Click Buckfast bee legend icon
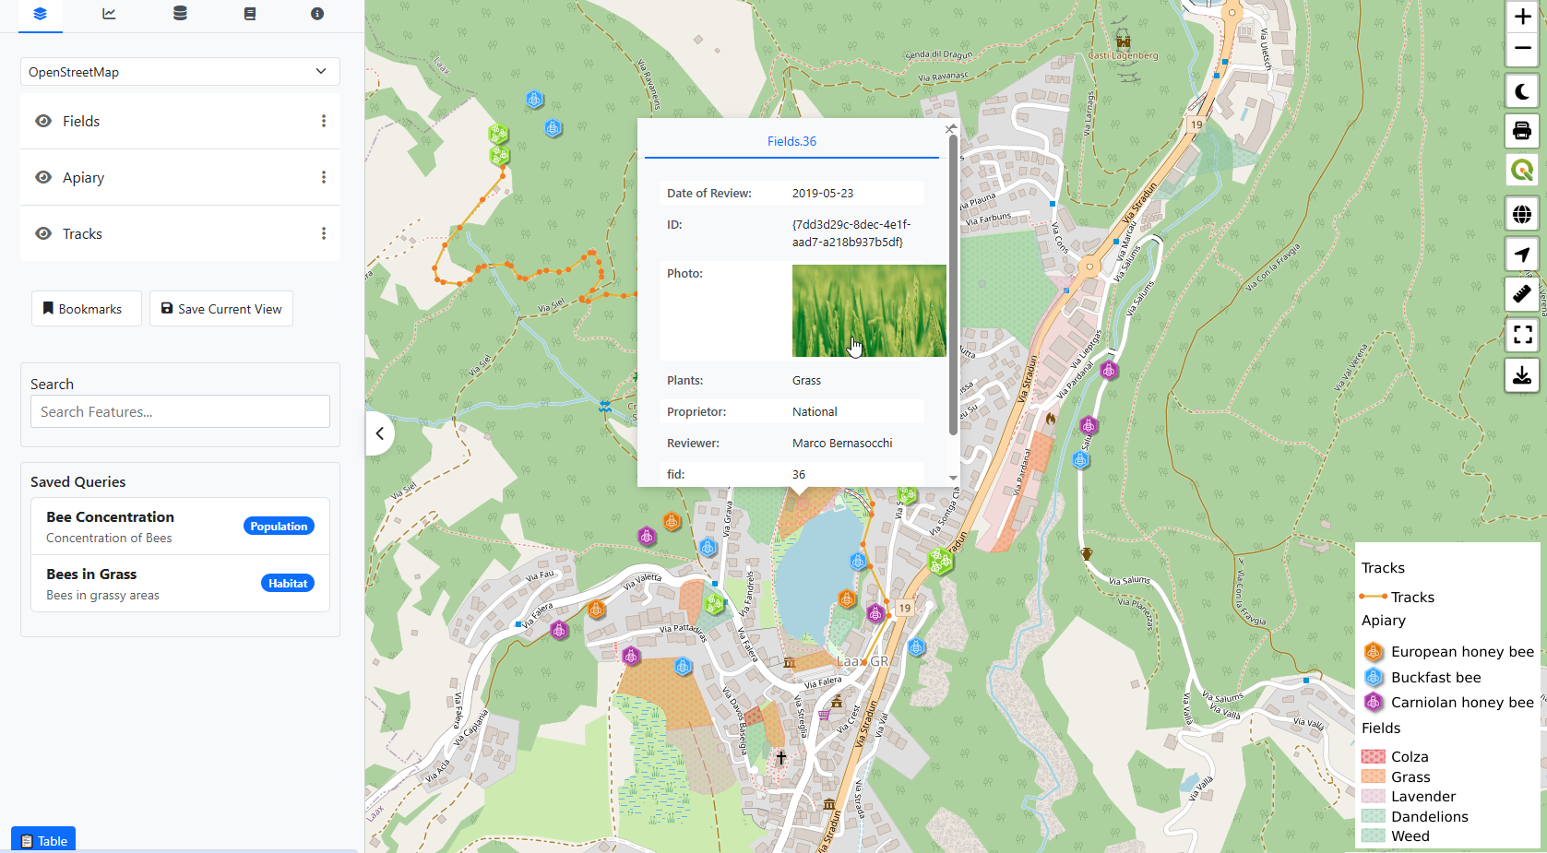Screen dimensions: 1547x853 1374,677
